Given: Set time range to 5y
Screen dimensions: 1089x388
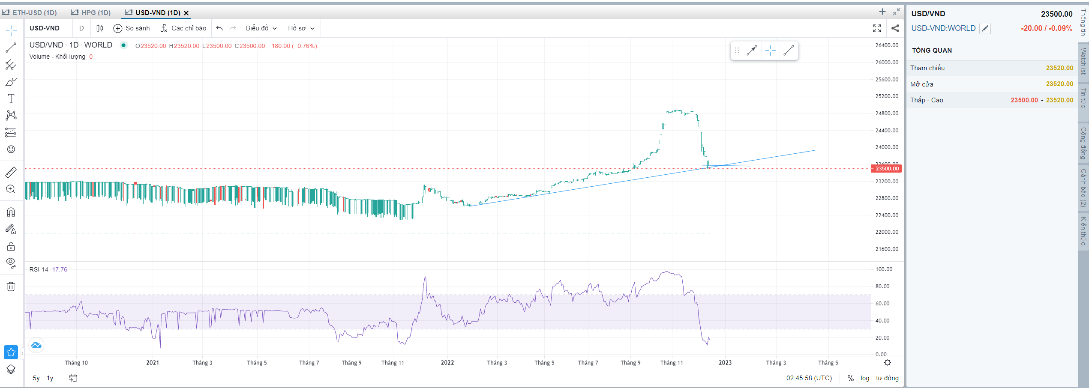Looking at the screenshot, I should point(36,378).
